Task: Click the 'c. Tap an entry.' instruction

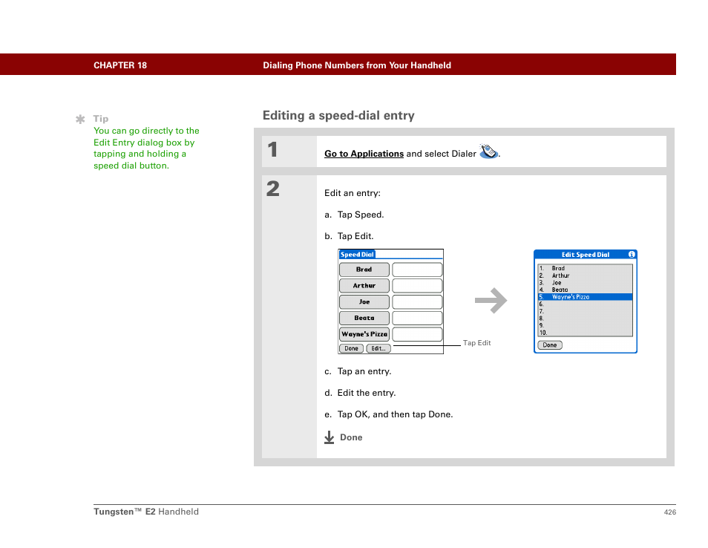Action: (x=358, y=371)
